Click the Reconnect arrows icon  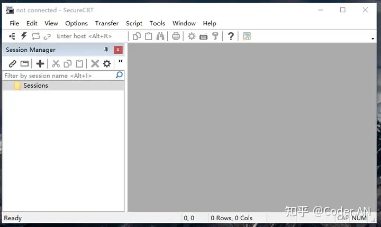(35, 36)
